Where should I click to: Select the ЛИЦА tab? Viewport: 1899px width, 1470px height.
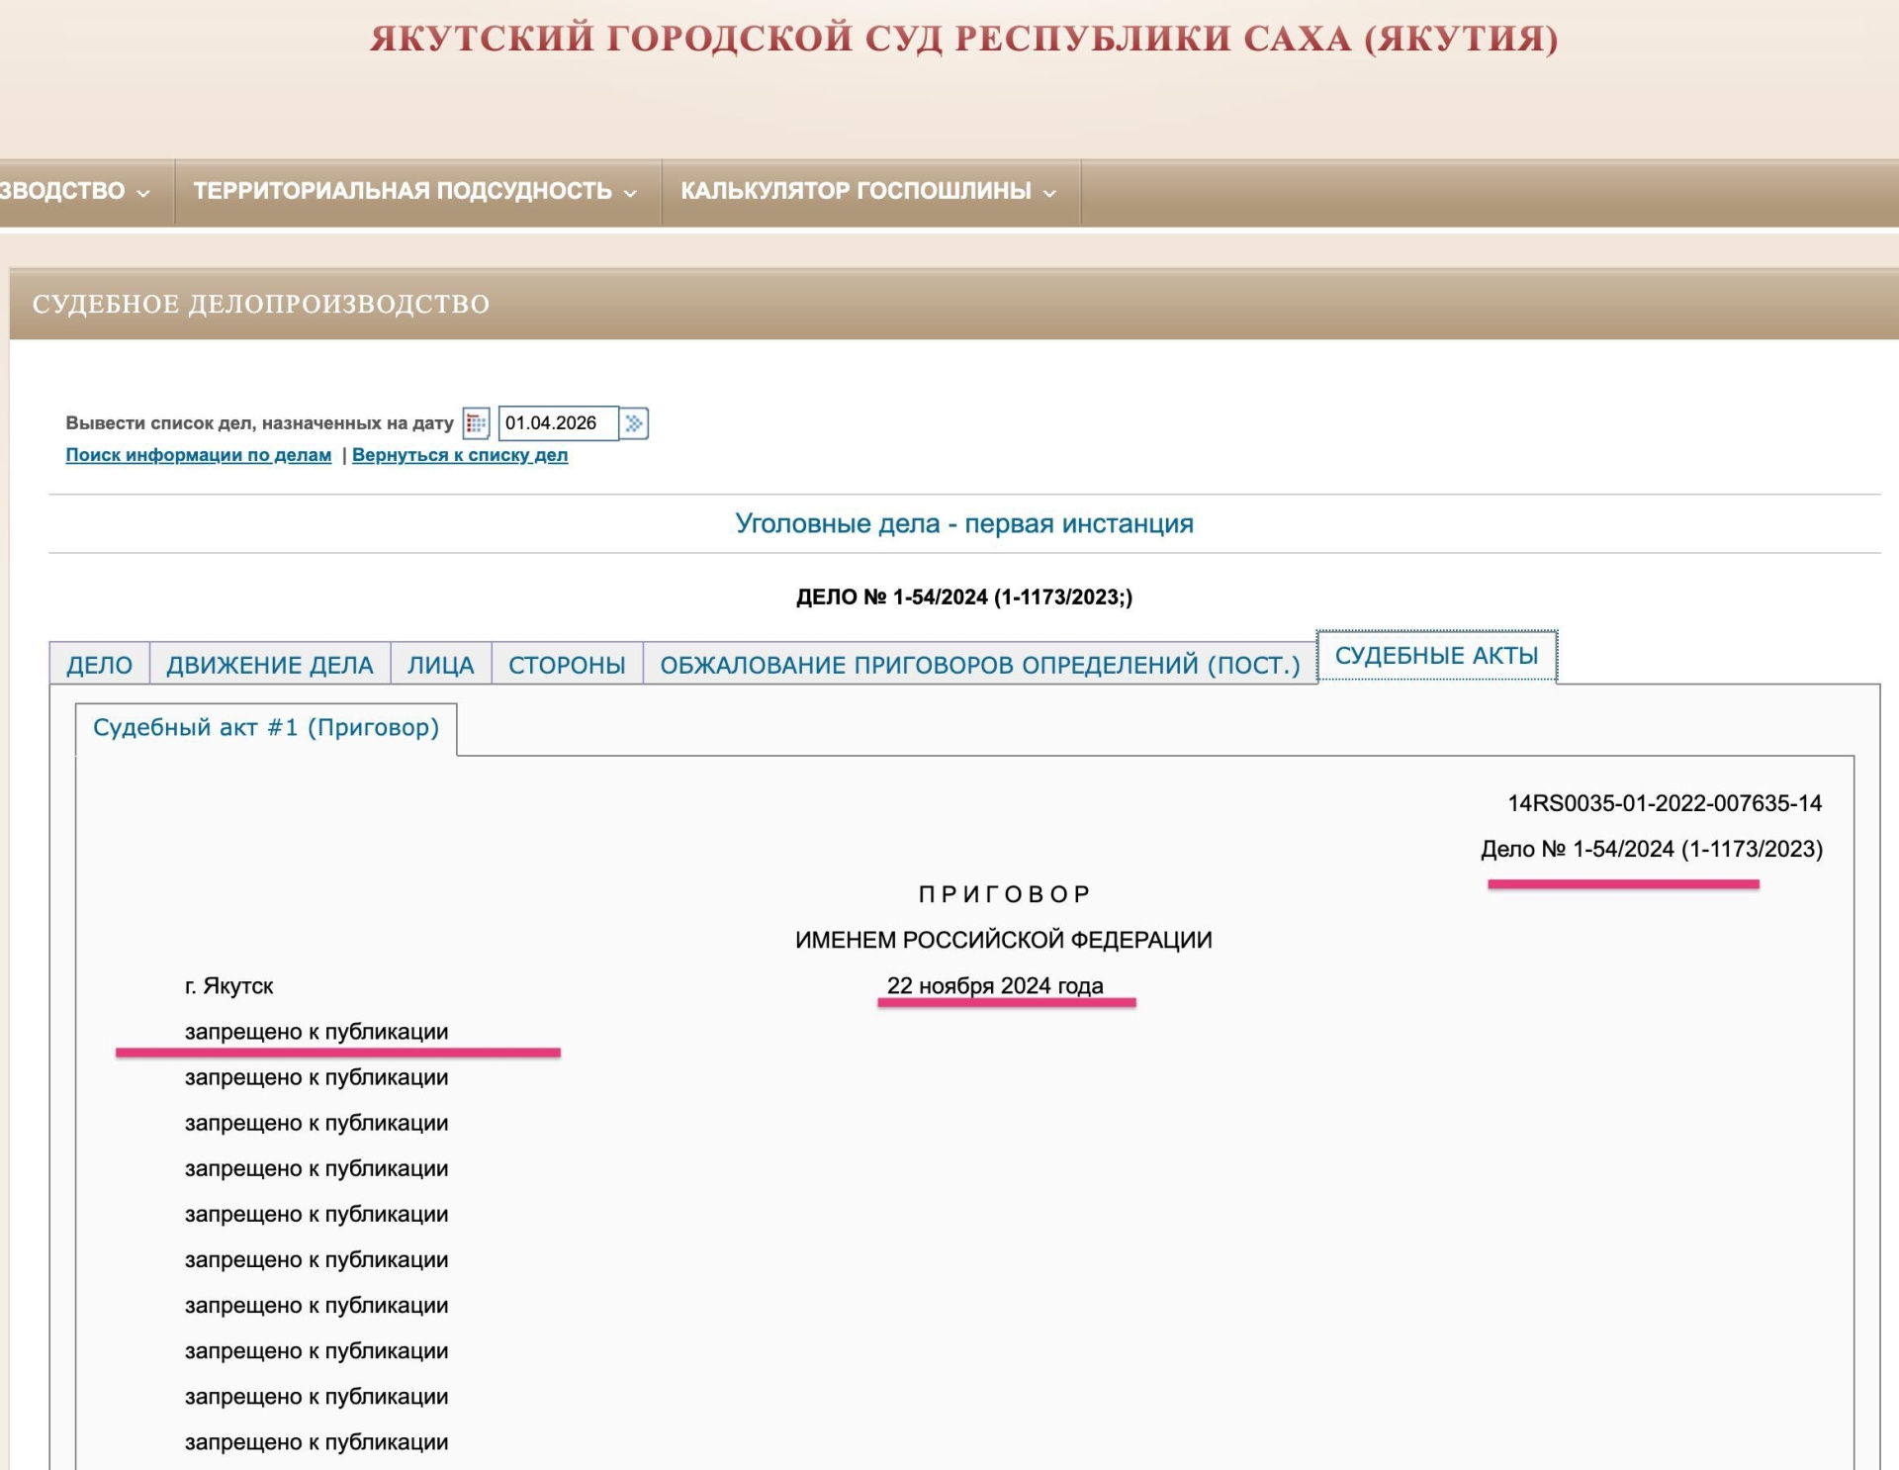coord(441,665)
